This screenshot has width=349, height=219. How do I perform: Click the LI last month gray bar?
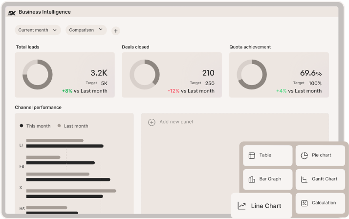coord(55,140)
